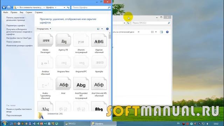Open Изменение размера шрифта link
This screenshot has height=126, width=224.
coord(19,45)
